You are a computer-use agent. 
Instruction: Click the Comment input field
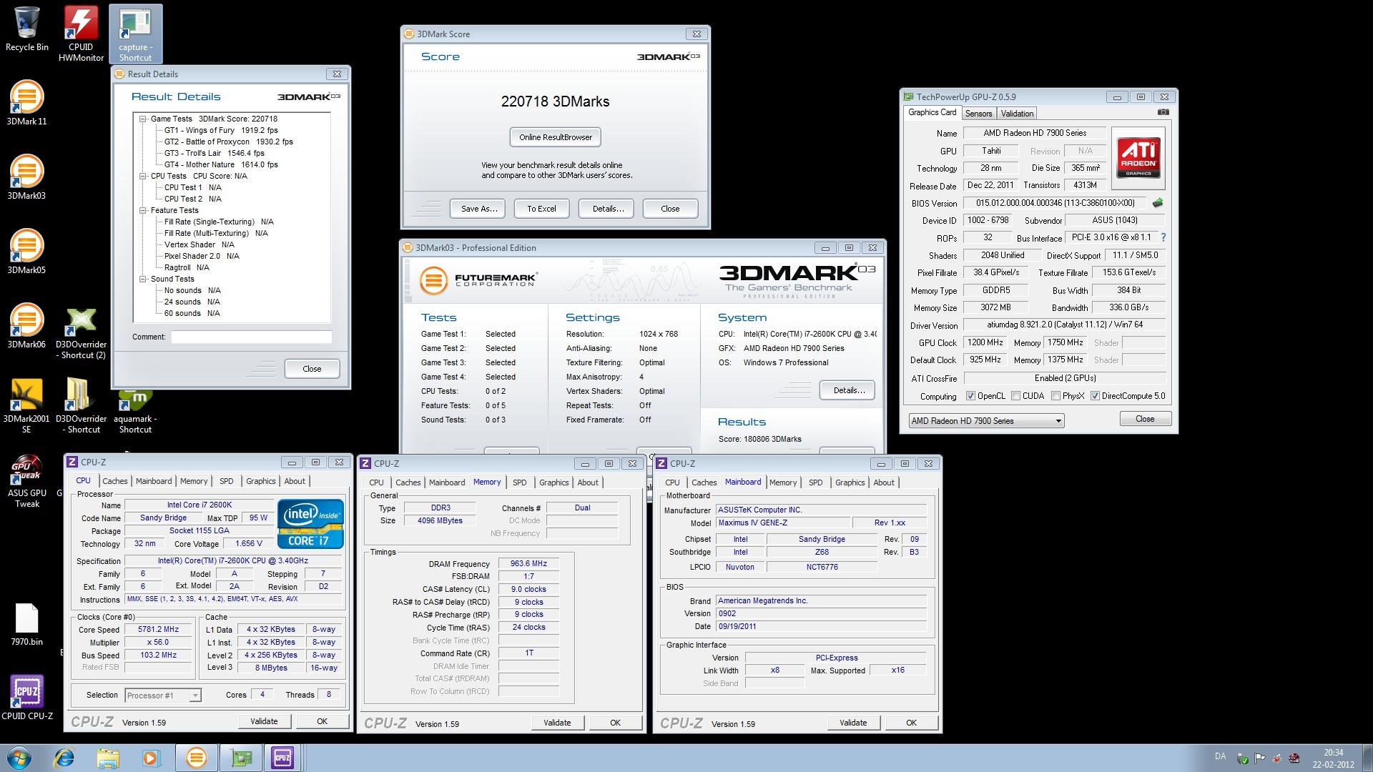pos(251,337)
